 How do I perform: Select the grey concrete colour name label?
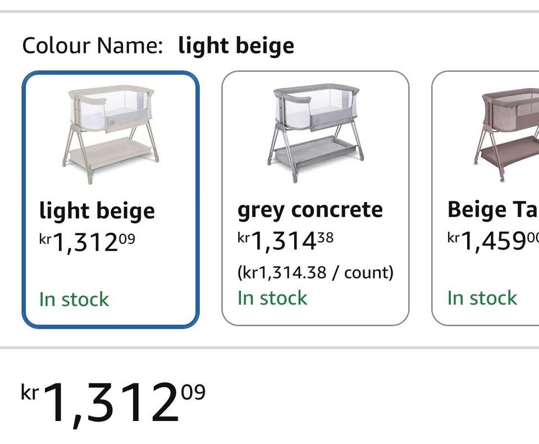tap(310, 210)
